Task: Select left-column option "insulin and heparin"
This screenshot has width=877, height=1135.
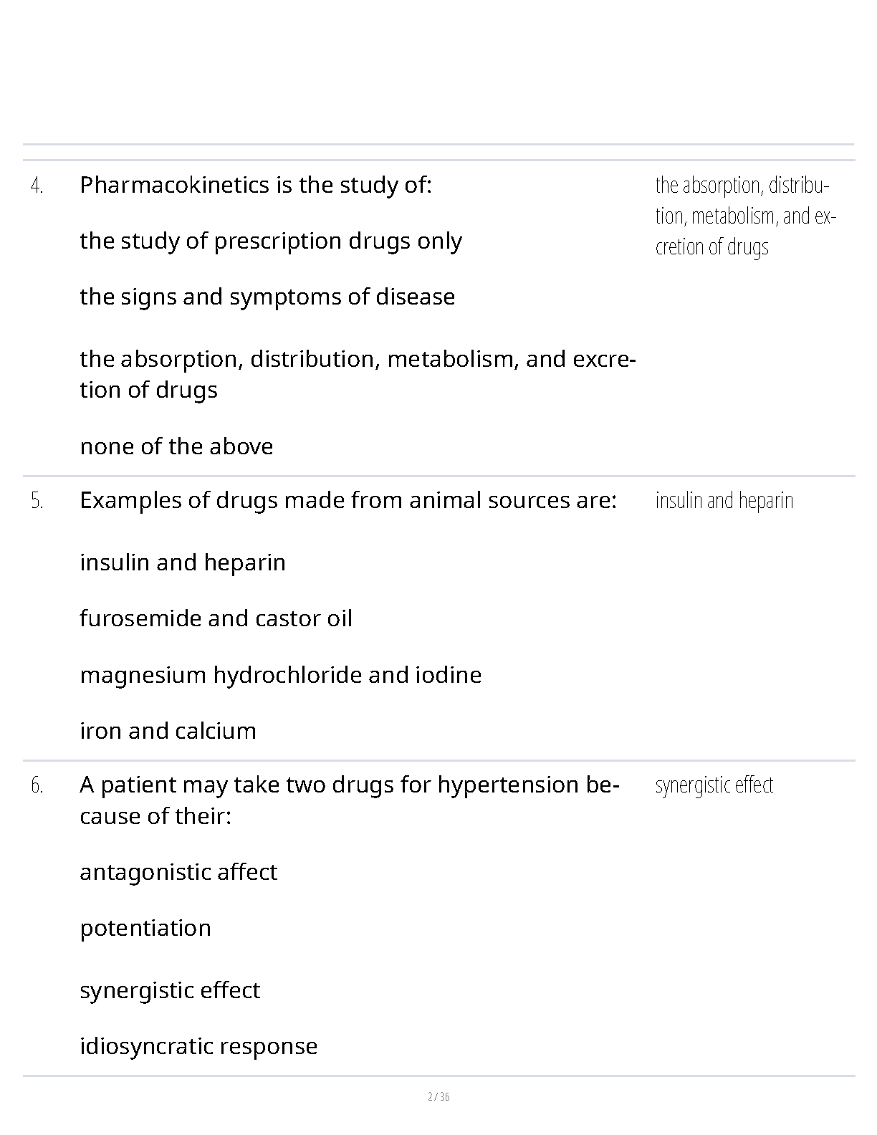Action: (x=183, y=563)
